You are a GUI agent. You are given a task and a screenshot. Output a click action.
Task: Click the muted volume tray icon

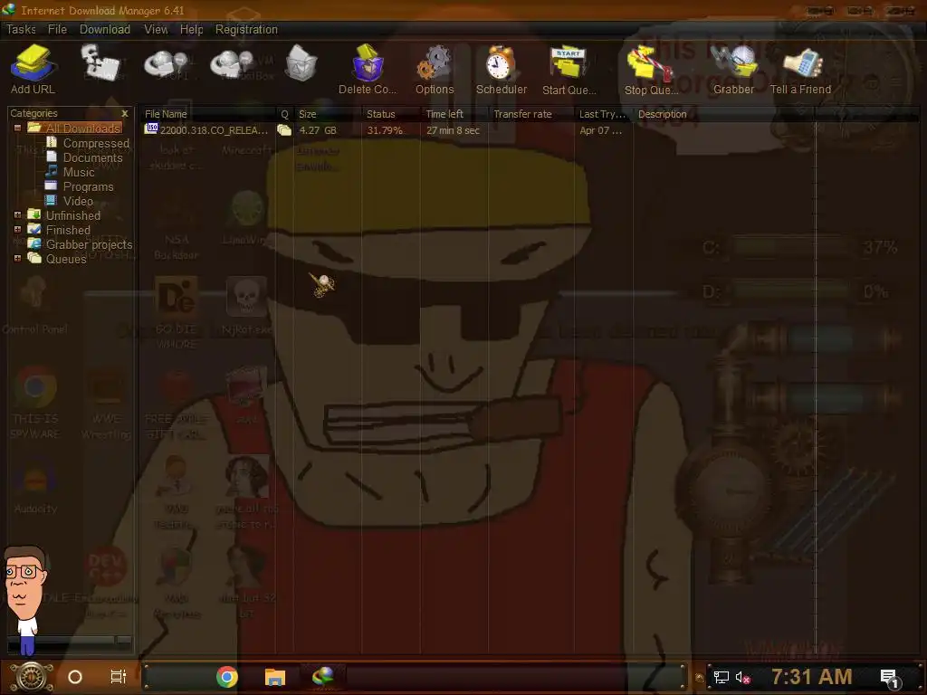742,677
